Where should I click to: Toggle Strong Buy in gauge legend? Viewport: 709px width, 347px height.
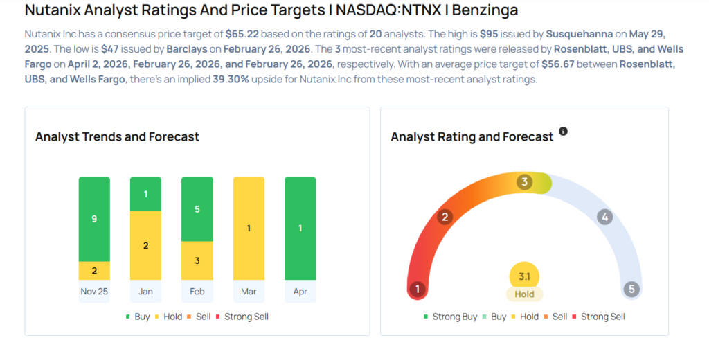coord(450,317)
